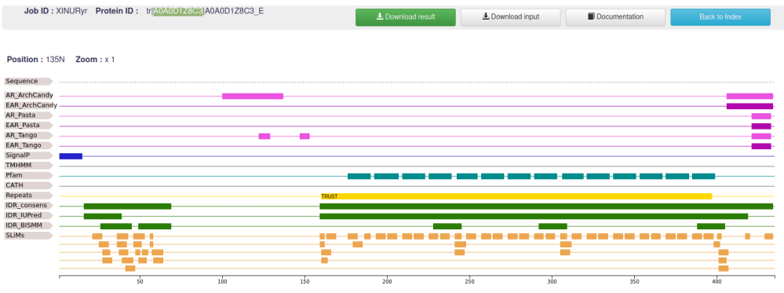The height and width of the screenshot is (293, 784).
Task: Select the EAR_Tango track label
Action: pos(28,145)
